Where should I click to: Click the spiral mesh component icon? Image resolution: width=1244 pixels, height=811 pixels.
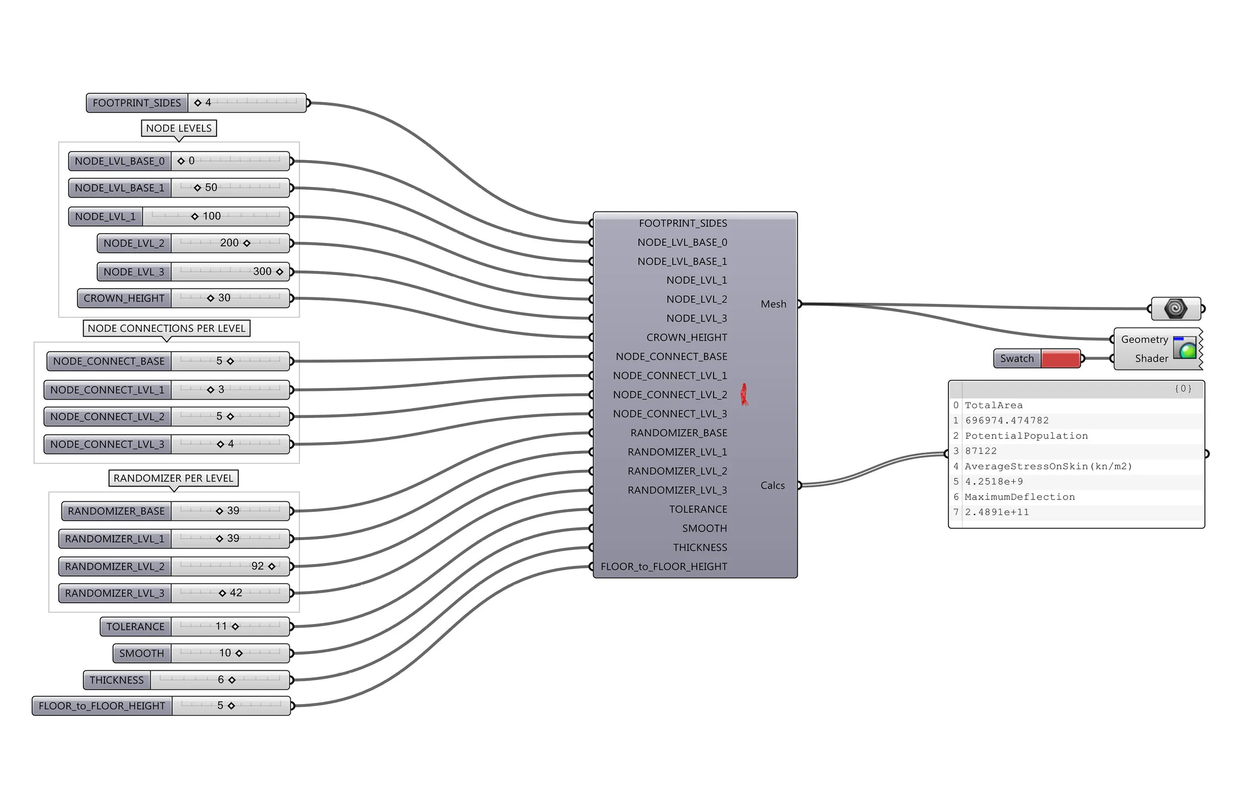point(1175,308)
